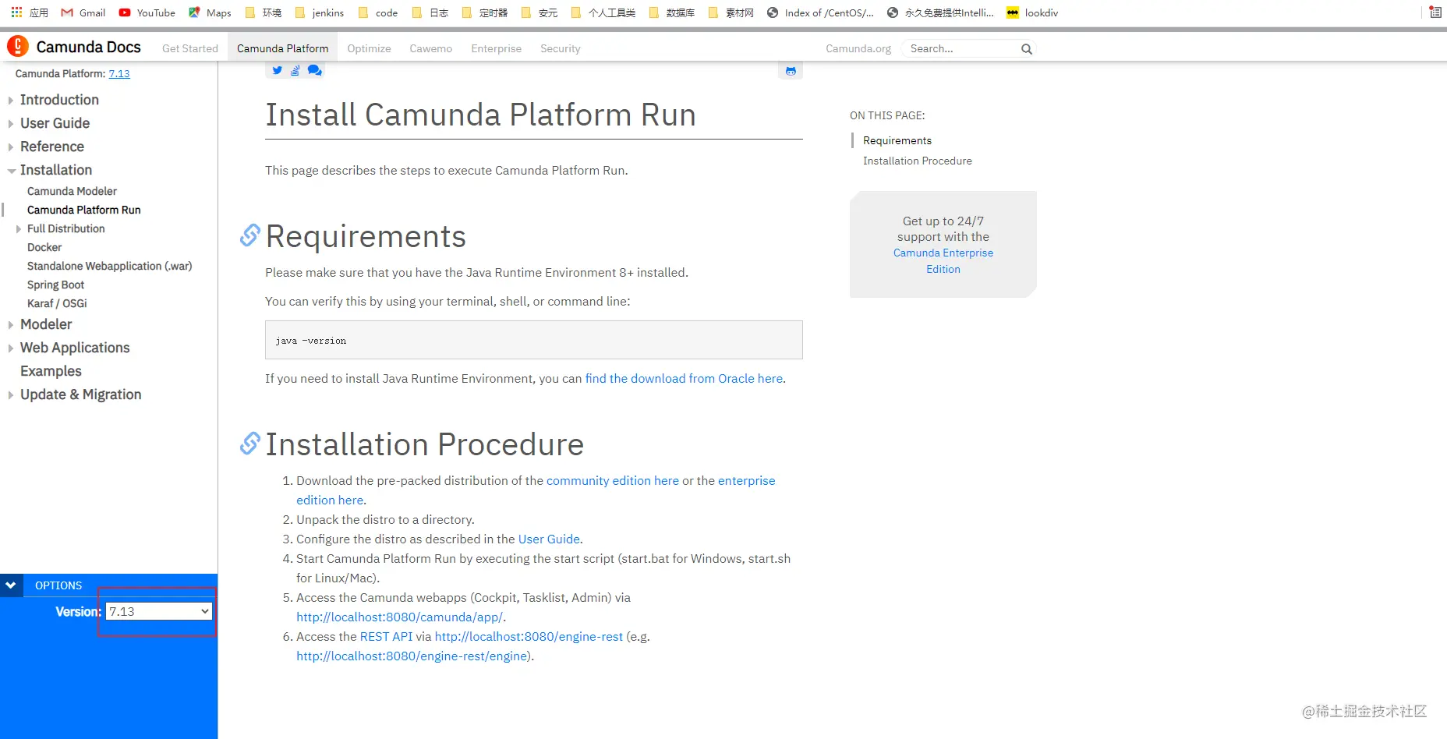Open the REST API link

[386, 636]
